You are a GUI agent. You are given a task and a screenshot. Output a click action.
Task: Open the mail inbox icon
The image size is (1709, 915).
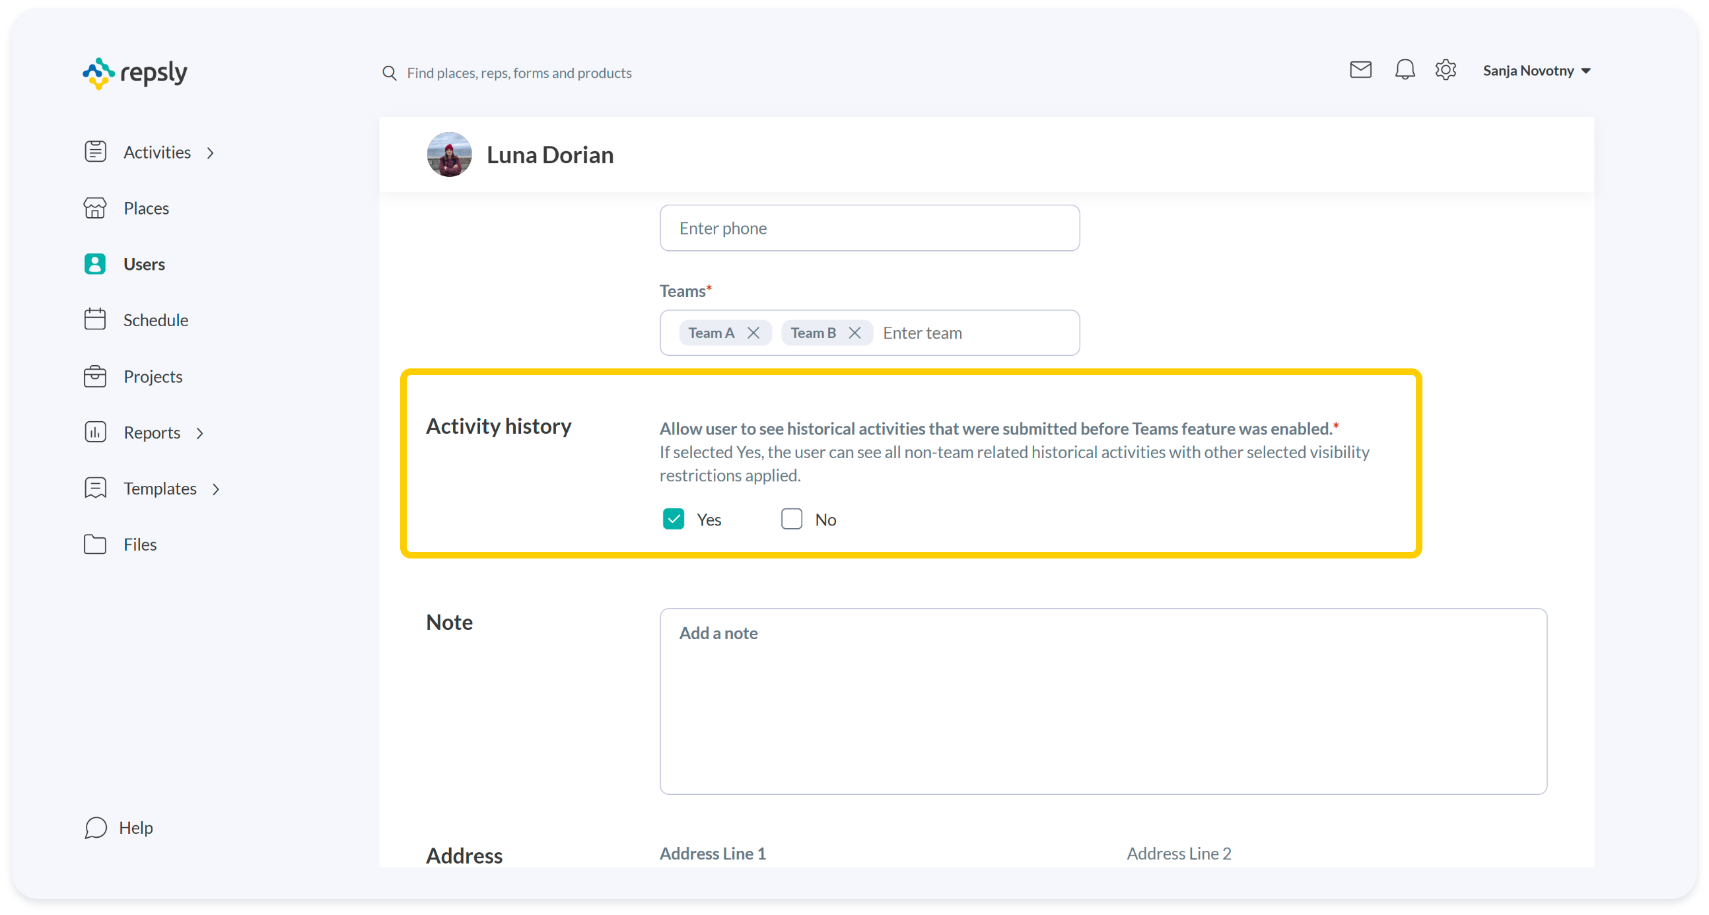[x=1360, y=69]
